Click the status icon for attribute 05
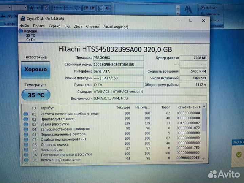This screenshot has width=244, height=183. click(26, 135)
